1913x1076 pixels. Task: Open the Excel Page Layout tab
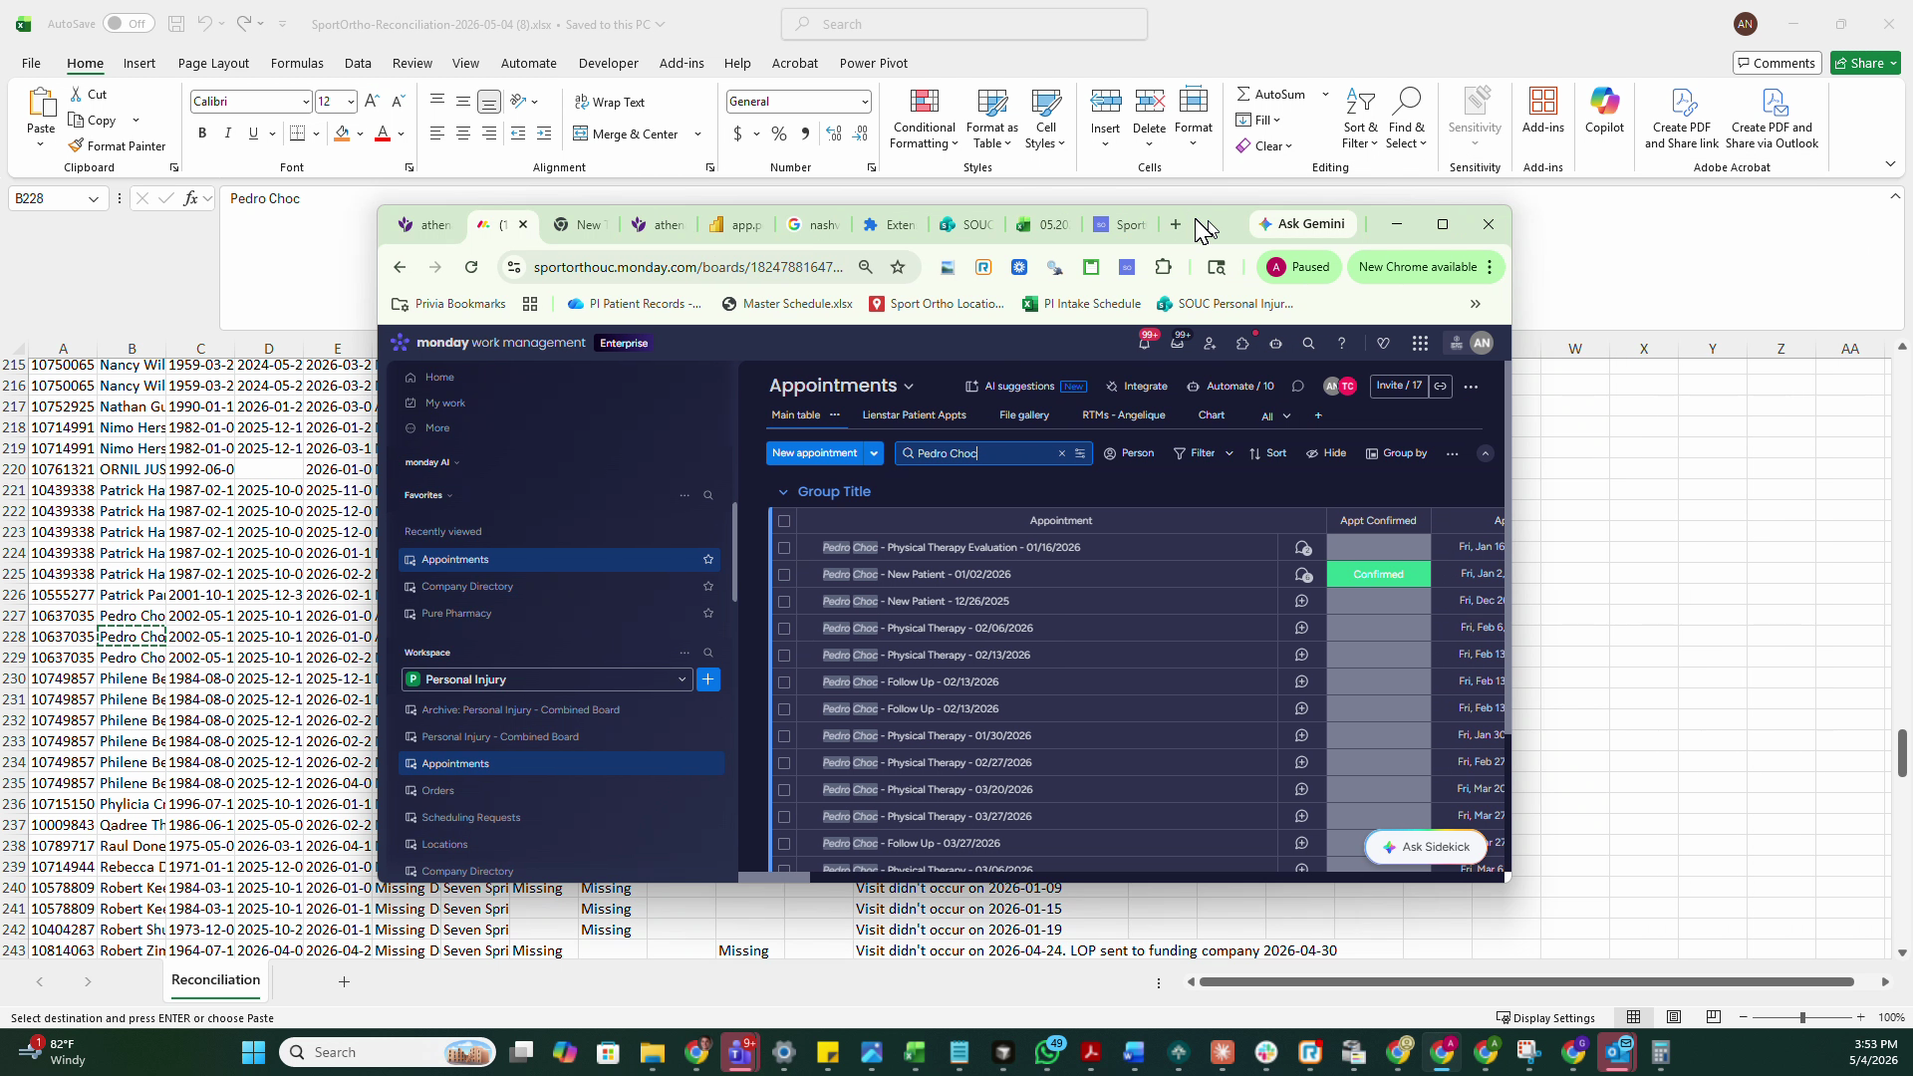pos(213,63)
